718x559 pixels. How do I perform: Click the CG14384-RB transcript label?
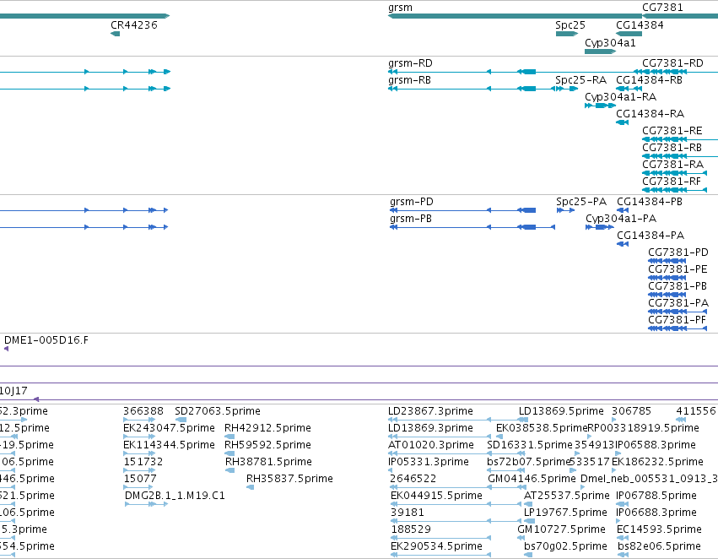(650, 80)
